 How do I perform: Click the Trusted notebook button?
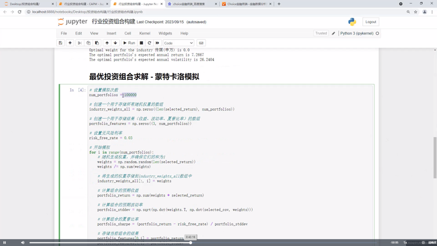tap(321, 33)
